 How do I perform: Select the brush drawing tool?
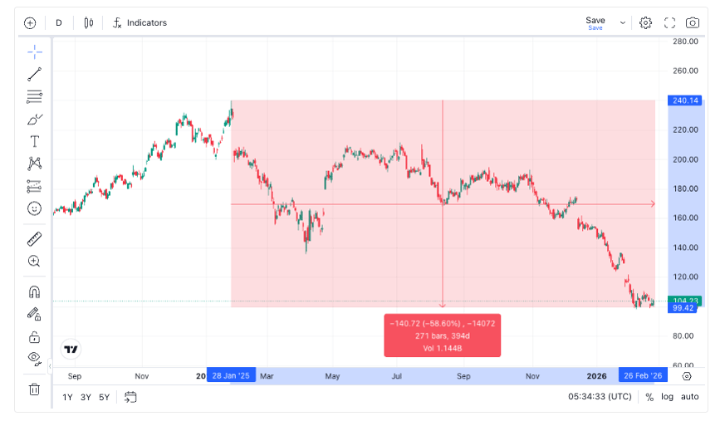pyautogui.click(x=34, y=119)
